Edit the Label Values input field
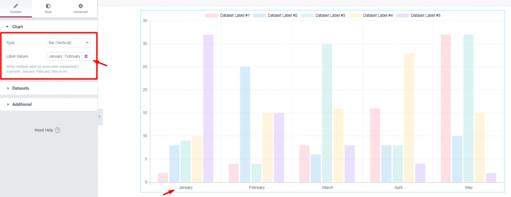The width and height of the screenshot is (511, 197). (64, 56)
